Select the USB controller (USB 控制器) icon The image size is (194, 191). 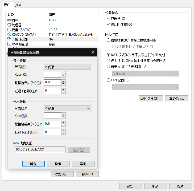(9, 44)
